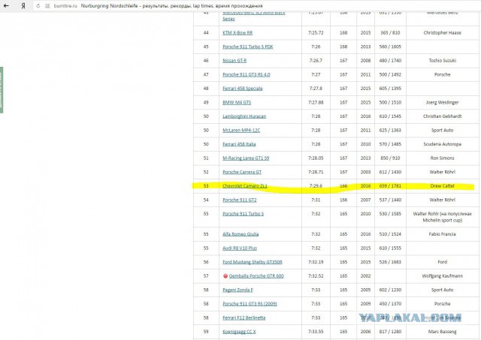
Task: Click the browser back arrow
Action: tap(6, 6)
